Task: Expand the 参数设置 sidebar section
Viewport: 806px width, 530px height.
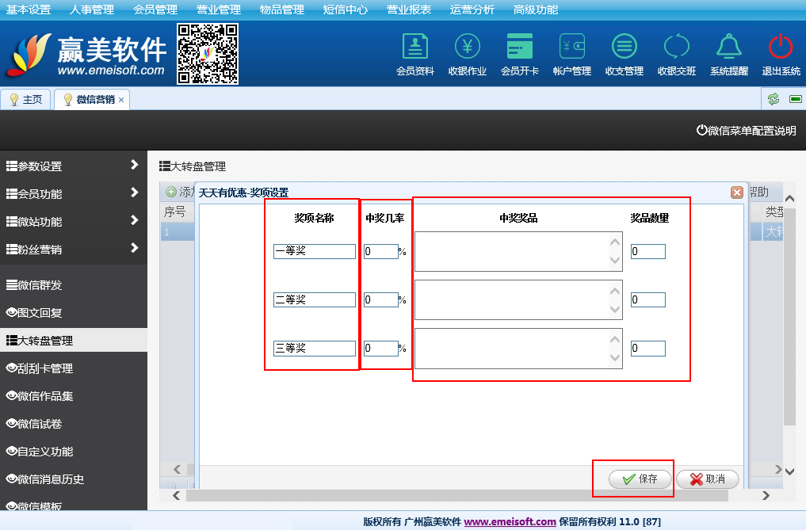Action: pyautogui.click(x=73, y=166)
